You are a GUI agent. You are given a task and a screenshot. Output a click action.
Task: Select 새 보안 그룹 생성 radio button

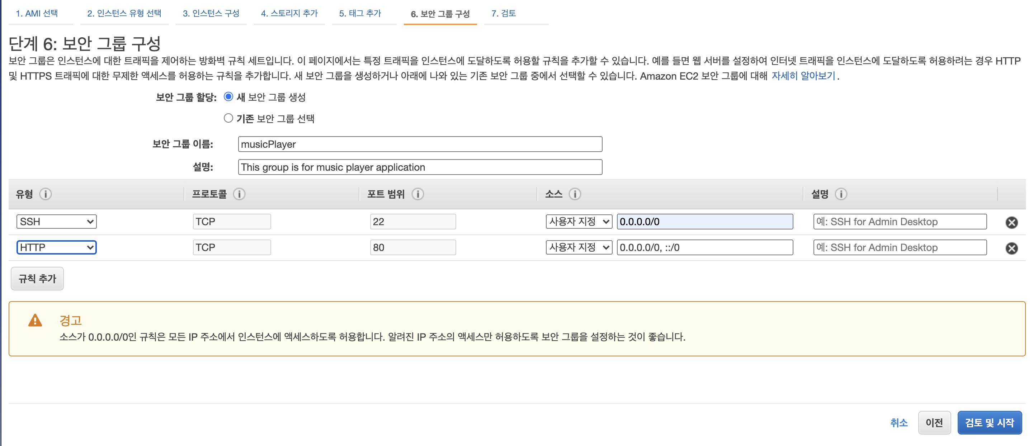click(x=228, y=96)
